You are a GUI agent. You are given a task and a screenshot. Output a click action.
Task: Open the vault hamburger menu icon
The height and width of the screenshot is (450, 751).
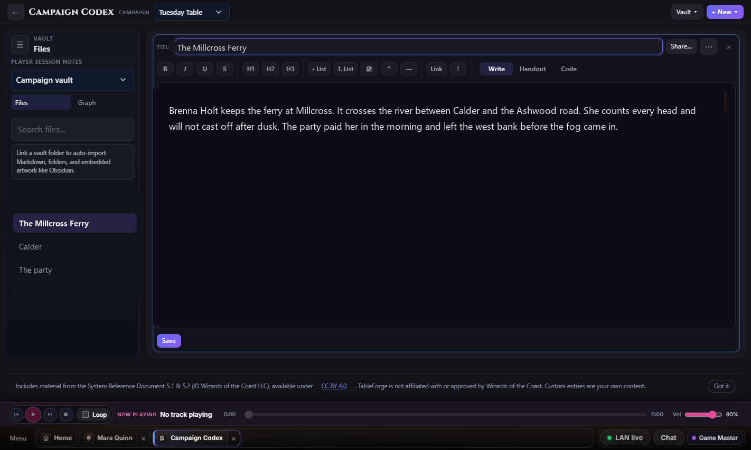(20, 45)
